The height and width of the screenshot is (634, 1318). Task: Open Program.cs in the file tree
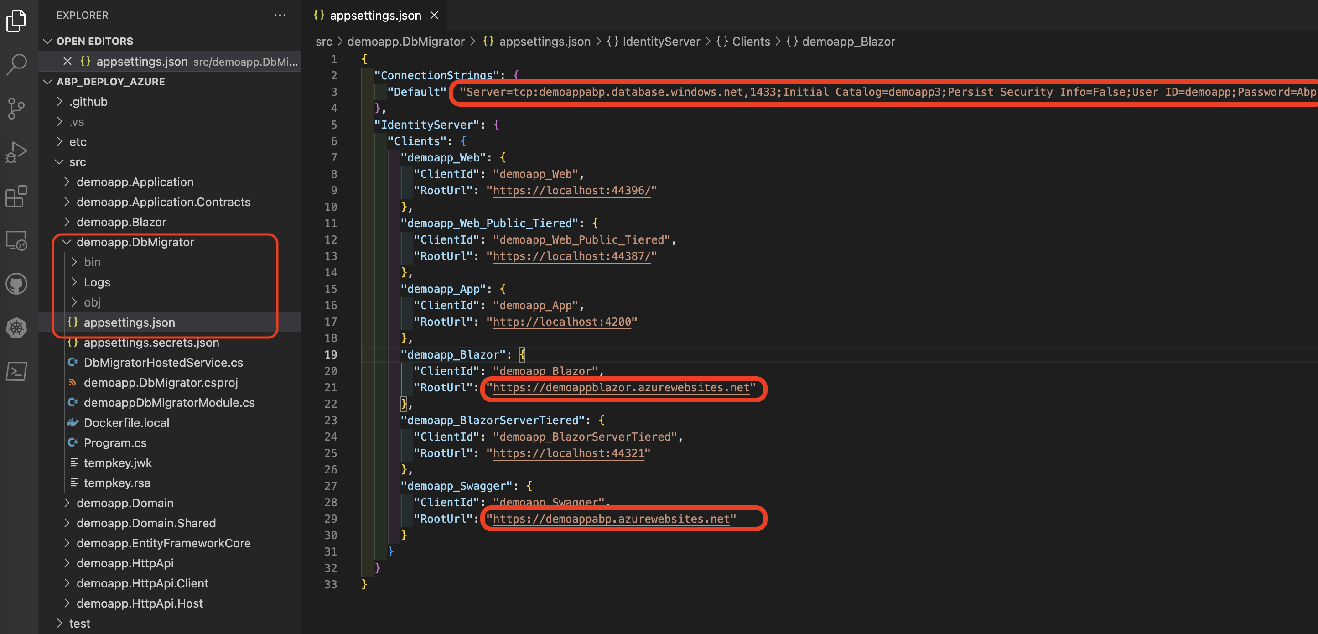point(114,442)
